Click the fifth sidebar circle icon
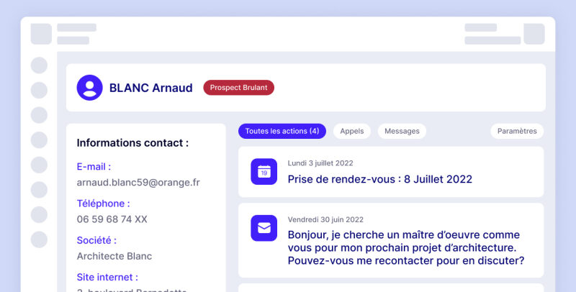576x292 pixels. (x=39, y=165)
